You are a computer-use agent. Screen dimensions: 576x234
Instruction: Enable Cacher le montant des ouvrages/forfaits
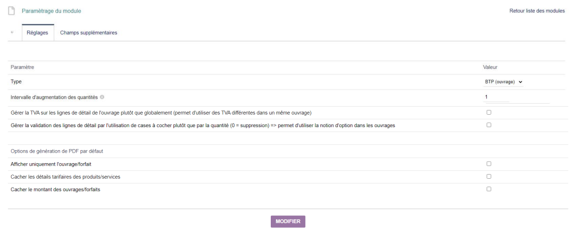(488, 189)
